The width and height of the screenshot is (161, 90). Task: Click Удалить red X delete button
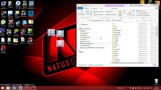pos(110,12)
